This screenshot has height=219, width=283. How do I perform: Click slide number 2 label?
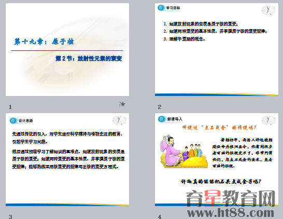click(x=160, y=107)
